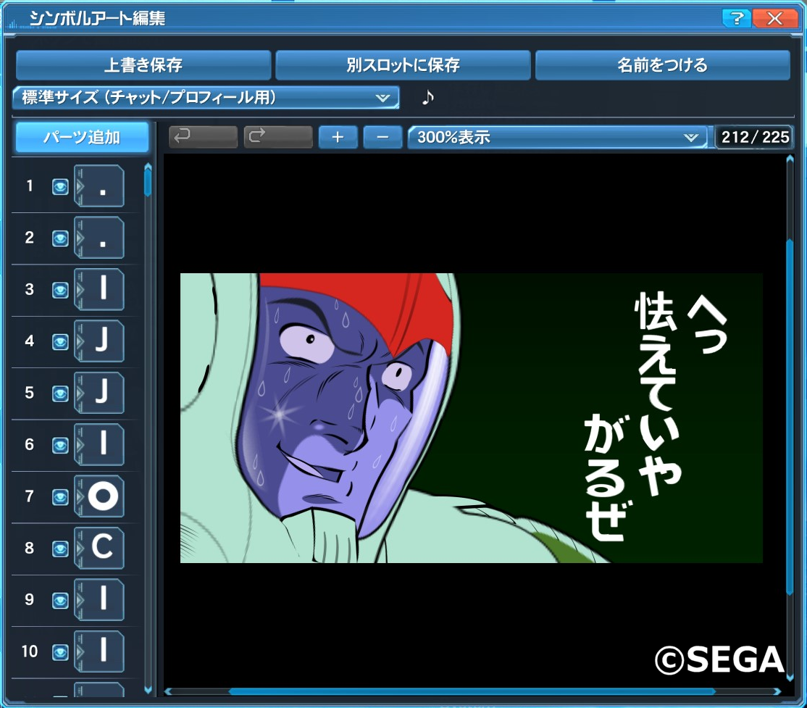Open help with the question mark button
The width and height of the screenshot is (807, 708).
(736, 19)
